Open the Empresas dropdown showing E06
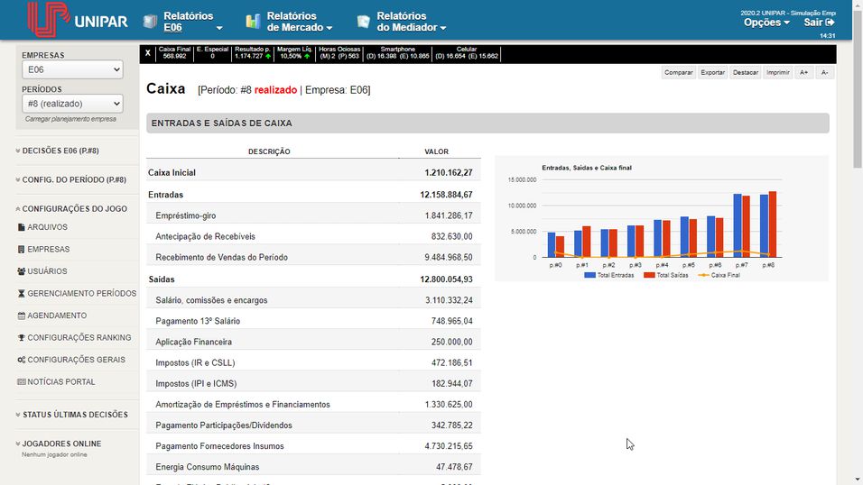The image size is (863, 485). (72, 69)
